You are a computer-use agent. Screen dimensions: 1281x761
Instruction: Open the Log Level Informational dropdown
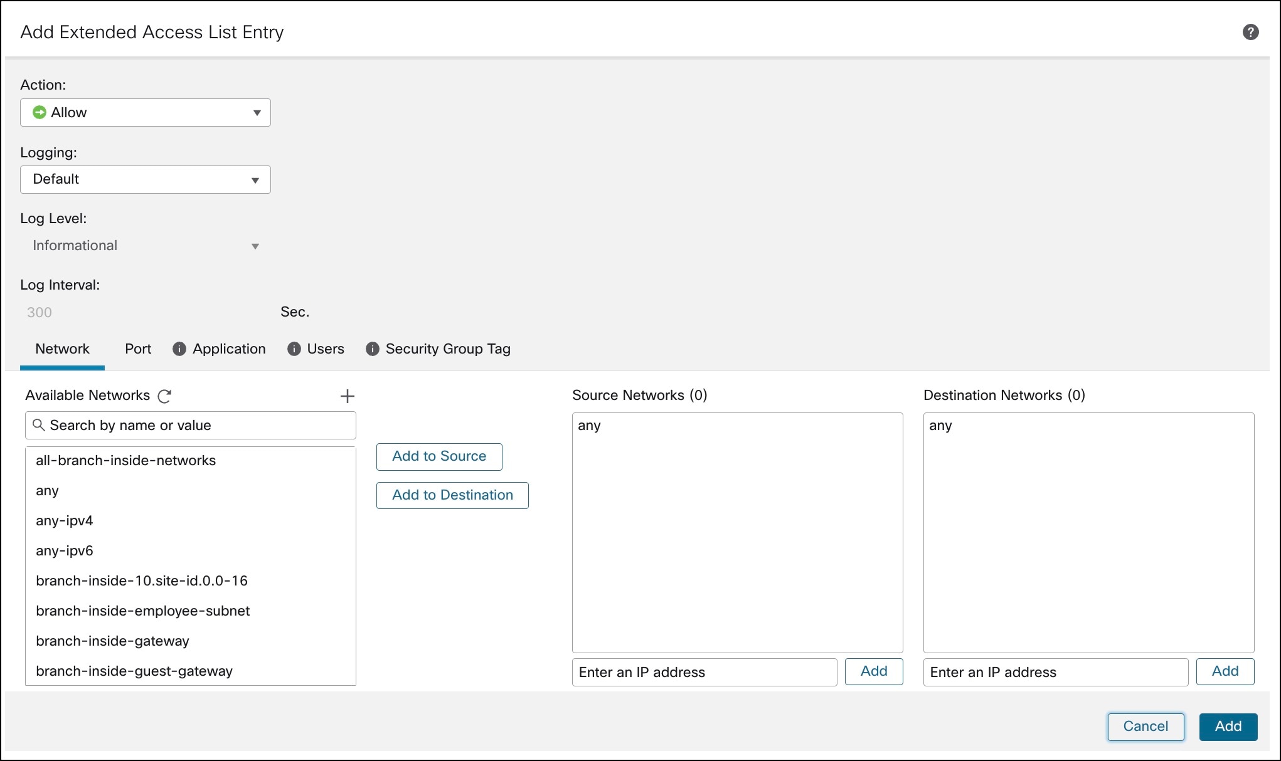(146, 246)
